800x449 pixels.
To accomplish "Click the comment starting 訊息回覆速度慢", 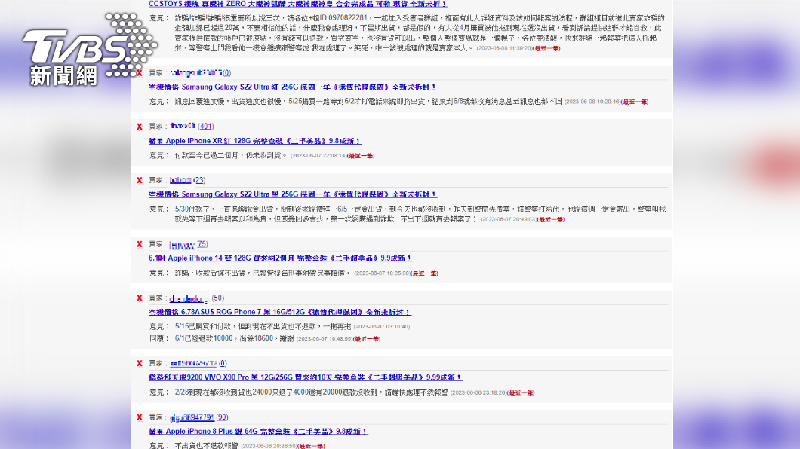I will pyautogui.click(x=368, y=101).
